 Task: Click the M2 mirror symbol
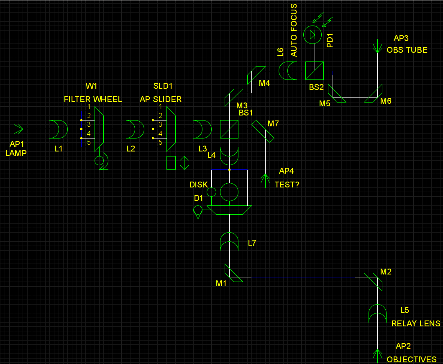[x=373, y=281]
